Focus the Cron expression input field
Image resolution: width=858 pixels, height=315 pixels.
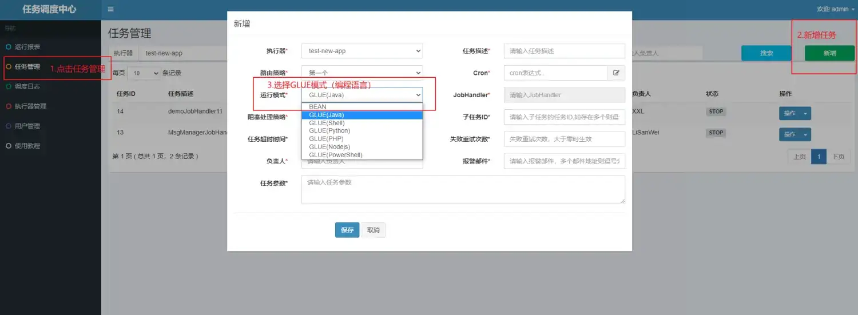[x=555, y=73]
